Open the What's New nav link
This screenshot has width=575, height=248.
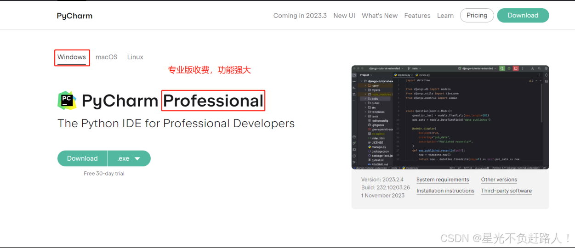(380, 16)
